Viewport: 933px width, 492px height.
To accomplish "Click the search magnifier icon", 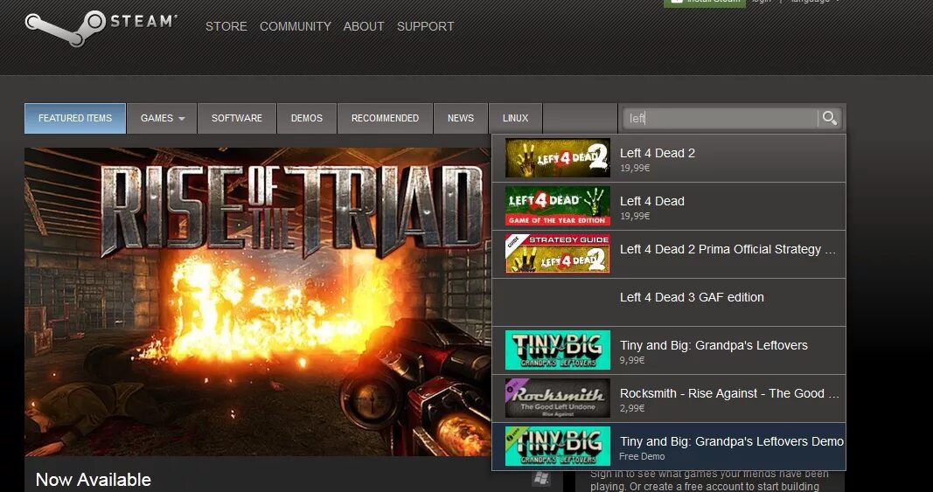I will click(830, 118).
